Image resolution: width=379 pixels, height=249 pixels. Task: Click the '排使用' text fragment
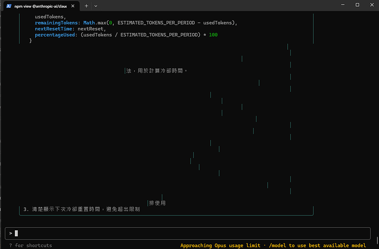click(157, 203)
